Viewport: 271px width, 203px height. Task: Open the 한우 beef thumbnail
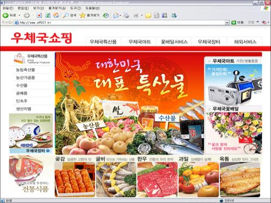[x=157, y=179]
